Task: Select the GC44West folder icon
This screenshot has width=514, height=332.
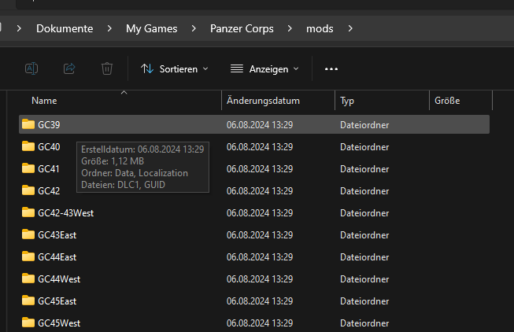Action: click(x=28, y=279)
